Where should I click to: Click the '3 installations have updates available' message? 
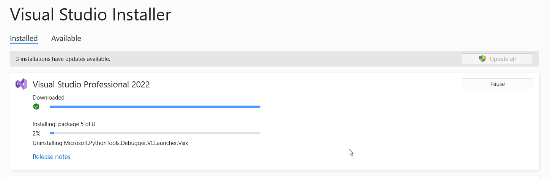tap(63, 59)
